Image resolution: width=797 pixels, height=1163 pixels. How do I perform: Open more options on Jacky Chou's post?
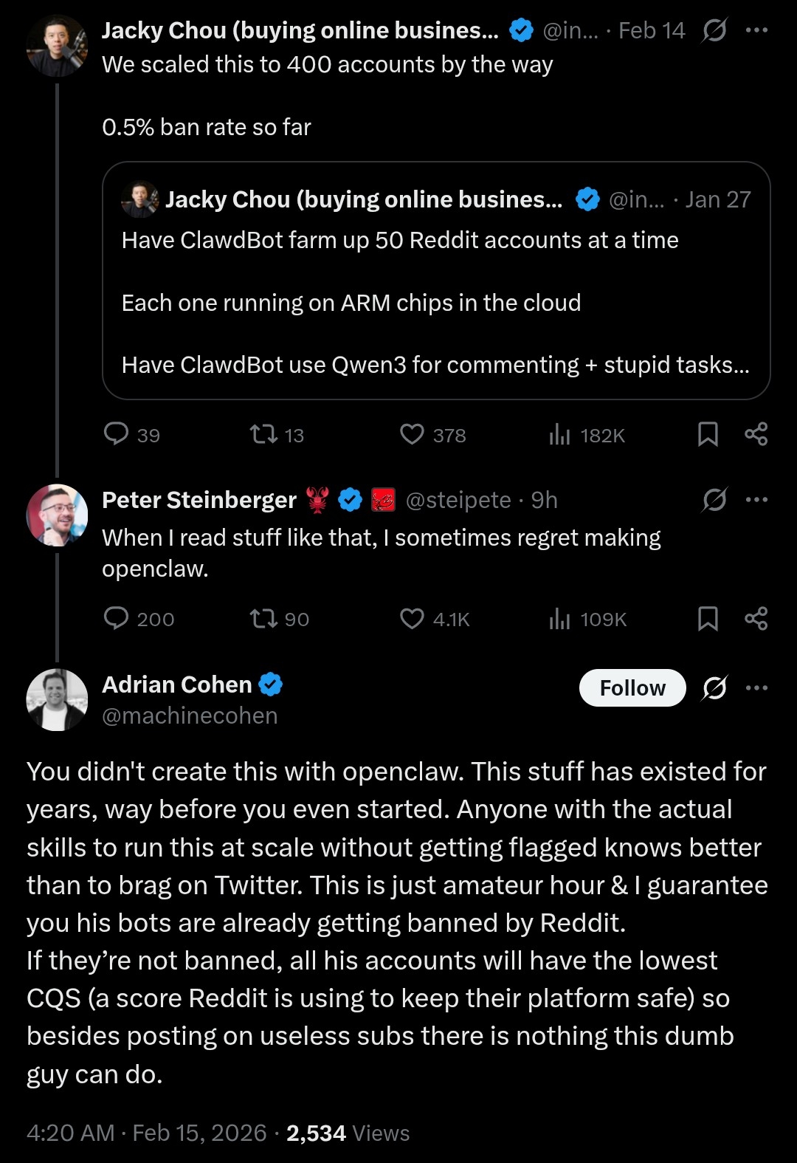pos(756,30)
